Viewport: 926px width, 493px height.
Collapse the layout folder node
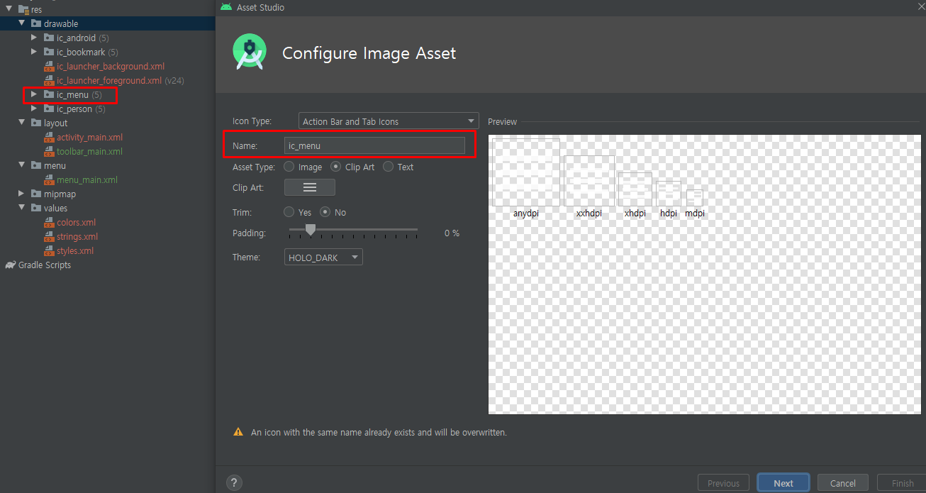click(x=21, y=123)
